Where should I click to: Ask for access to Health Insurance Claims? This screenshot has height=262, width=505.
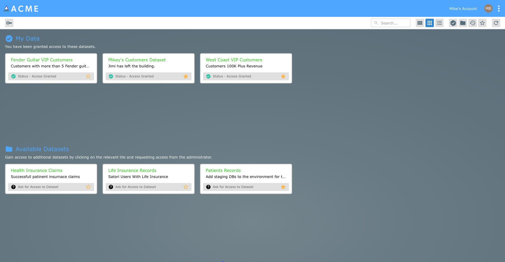[38, 187]
